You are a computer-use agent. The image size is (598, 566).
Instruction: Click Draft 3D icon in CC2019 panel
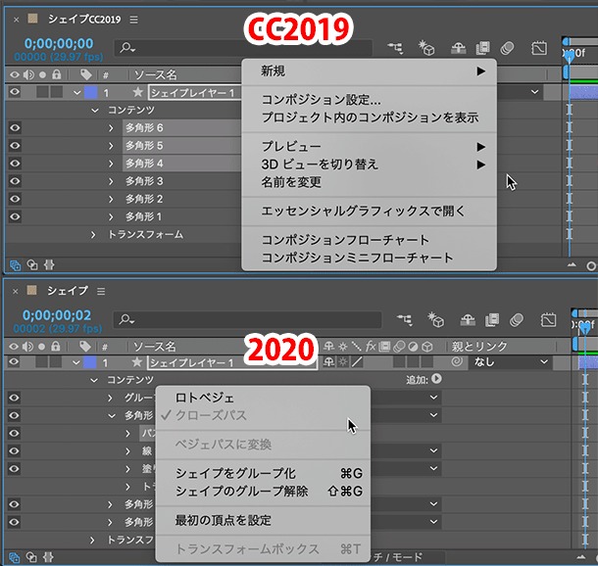click(426, 48)
